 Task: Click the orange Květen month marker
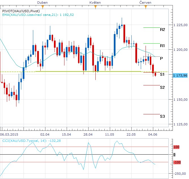(95, 7)
